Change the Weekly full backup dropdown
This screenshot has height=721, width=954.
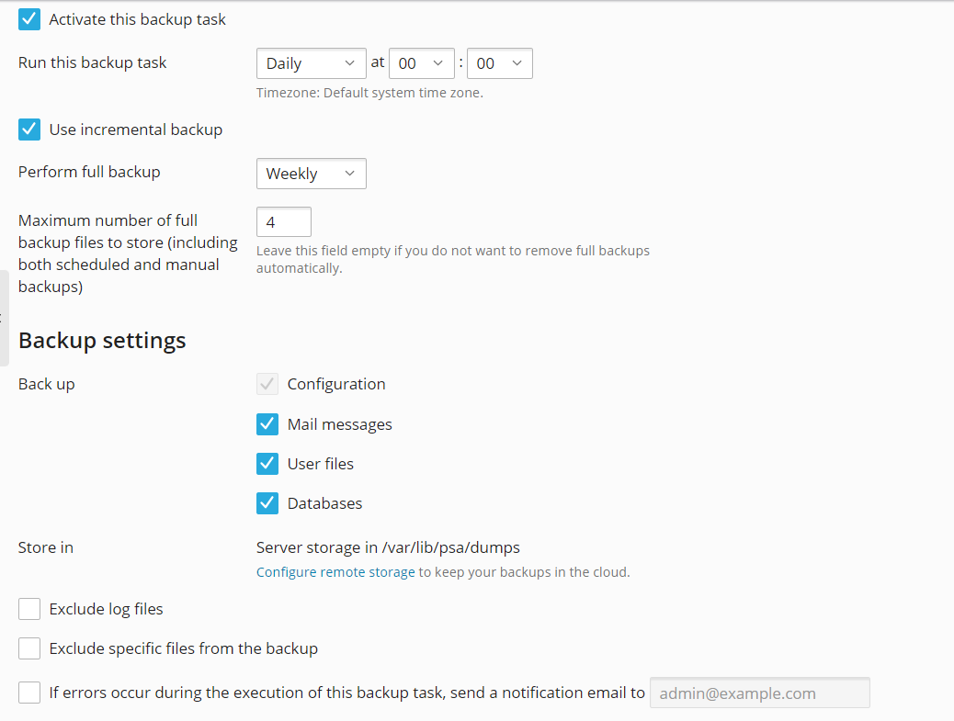311,173
